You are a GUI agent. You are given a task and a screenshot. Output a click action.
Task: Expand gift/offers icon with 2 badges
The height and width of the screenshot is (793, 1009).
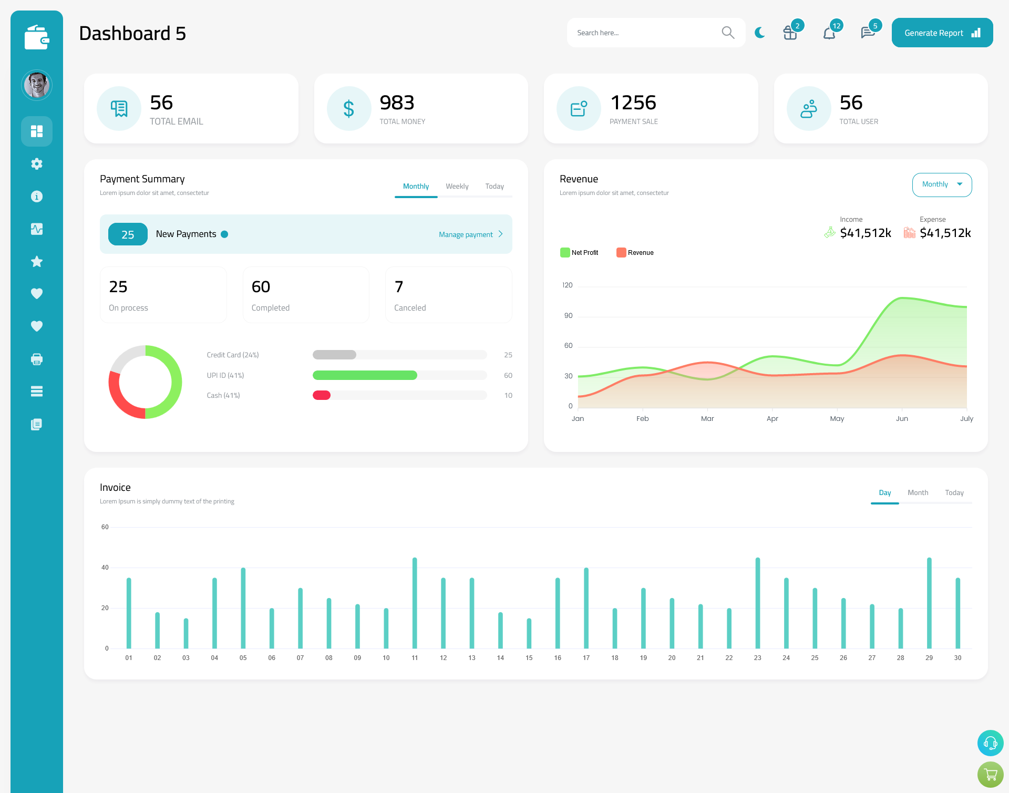[790, 33]
